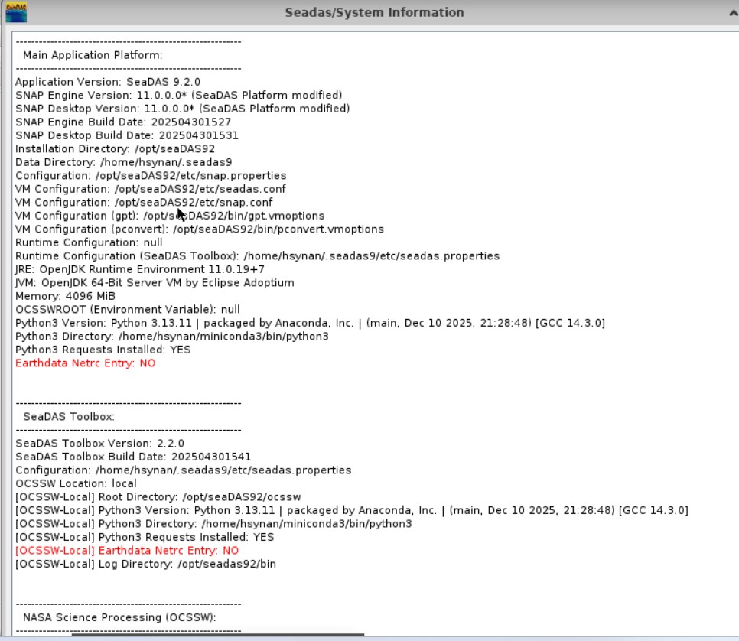This screenshot has width=739, height=641.
Task: Click the NASA Science Processing (OCSSW) heading
Action: click(119, 617)
